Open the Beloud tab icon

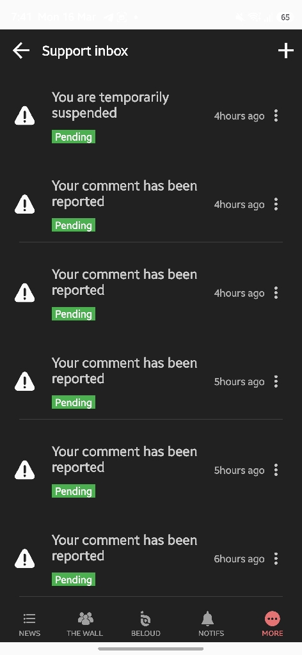[146, 624]
